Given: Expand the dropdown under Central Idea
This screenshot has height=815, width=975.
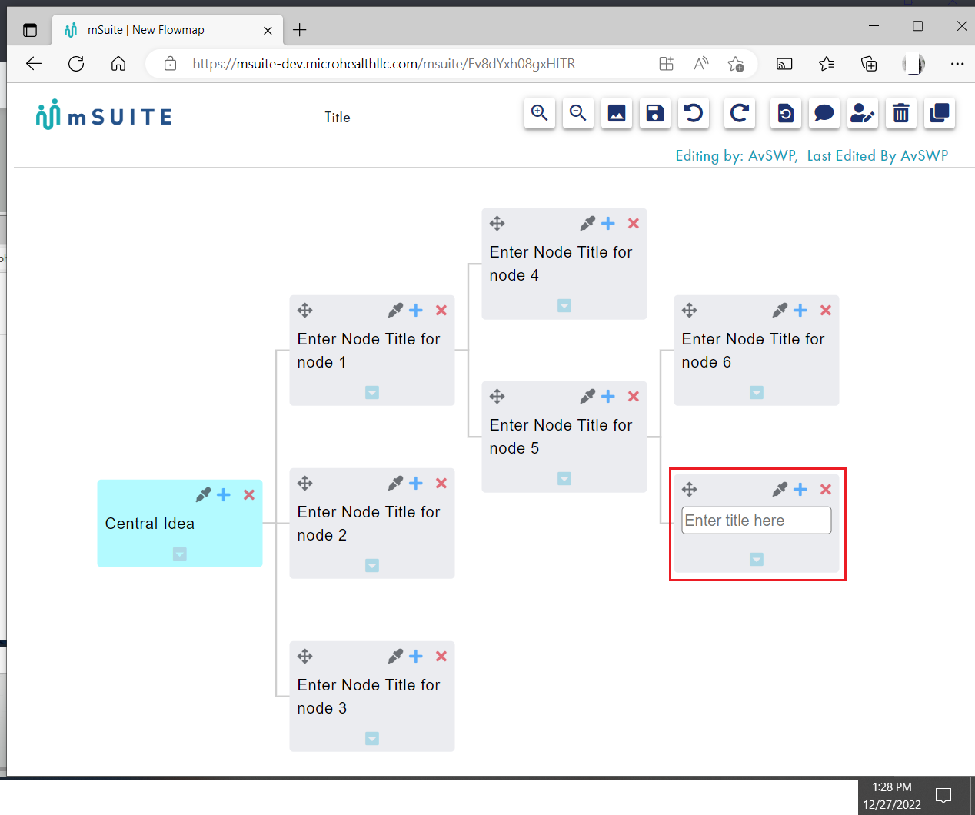Looking at the screenshot, I should (x=179, y=554).
